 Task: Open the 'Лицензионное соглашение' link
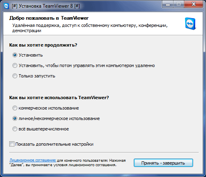33,160
